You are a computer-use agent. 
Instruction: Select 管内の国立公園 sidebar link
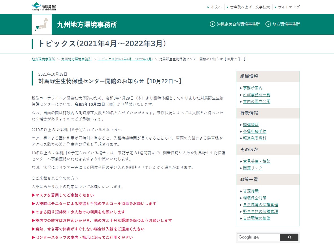coord(257,102)
